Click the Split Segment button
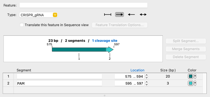210x97 pixels. [186, 41]
